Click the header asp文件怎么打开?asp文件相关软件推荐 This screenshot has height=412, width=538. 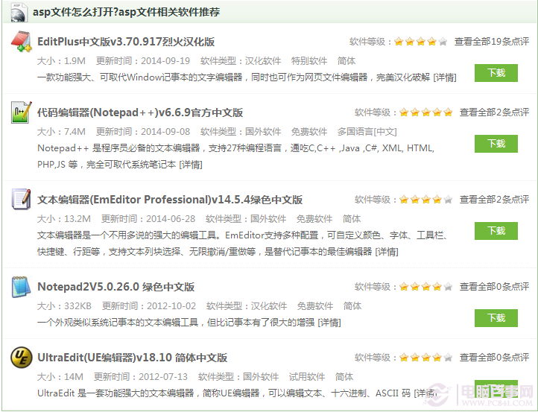pos(126,12)
